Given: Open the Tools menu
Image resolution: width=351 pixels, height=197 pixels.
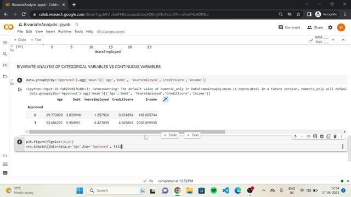Looking at the screenshot, I should [78, 32].
